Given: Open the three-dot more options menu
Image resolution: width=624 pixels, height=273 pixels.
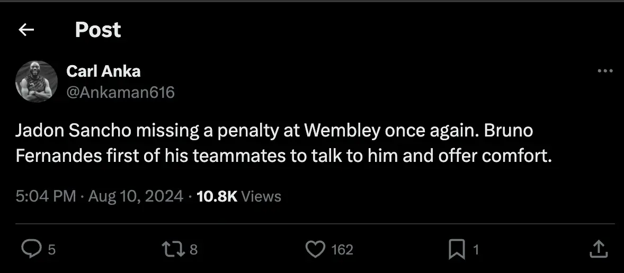Looking at the screenshot, I should coord(604,71).
